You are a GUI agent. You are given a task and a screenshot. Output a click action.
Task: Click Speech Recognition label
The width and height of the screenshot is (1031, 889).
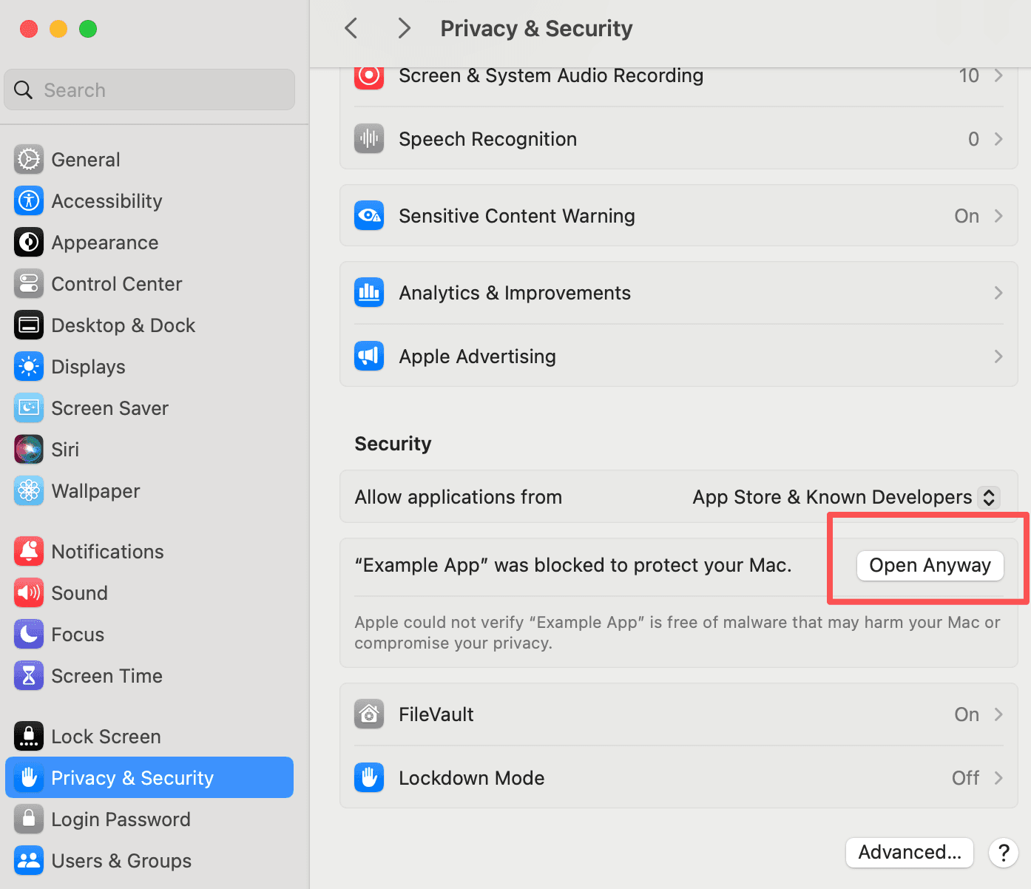tap(487, 139)
